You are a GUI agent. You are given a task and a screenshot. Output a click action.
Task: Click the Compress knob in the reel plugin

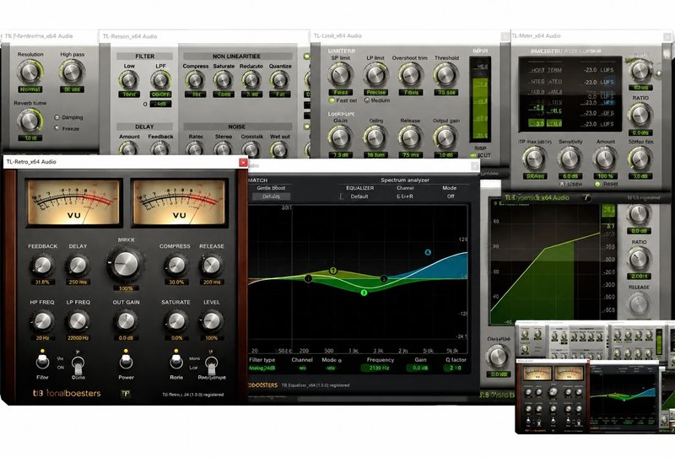195,80
